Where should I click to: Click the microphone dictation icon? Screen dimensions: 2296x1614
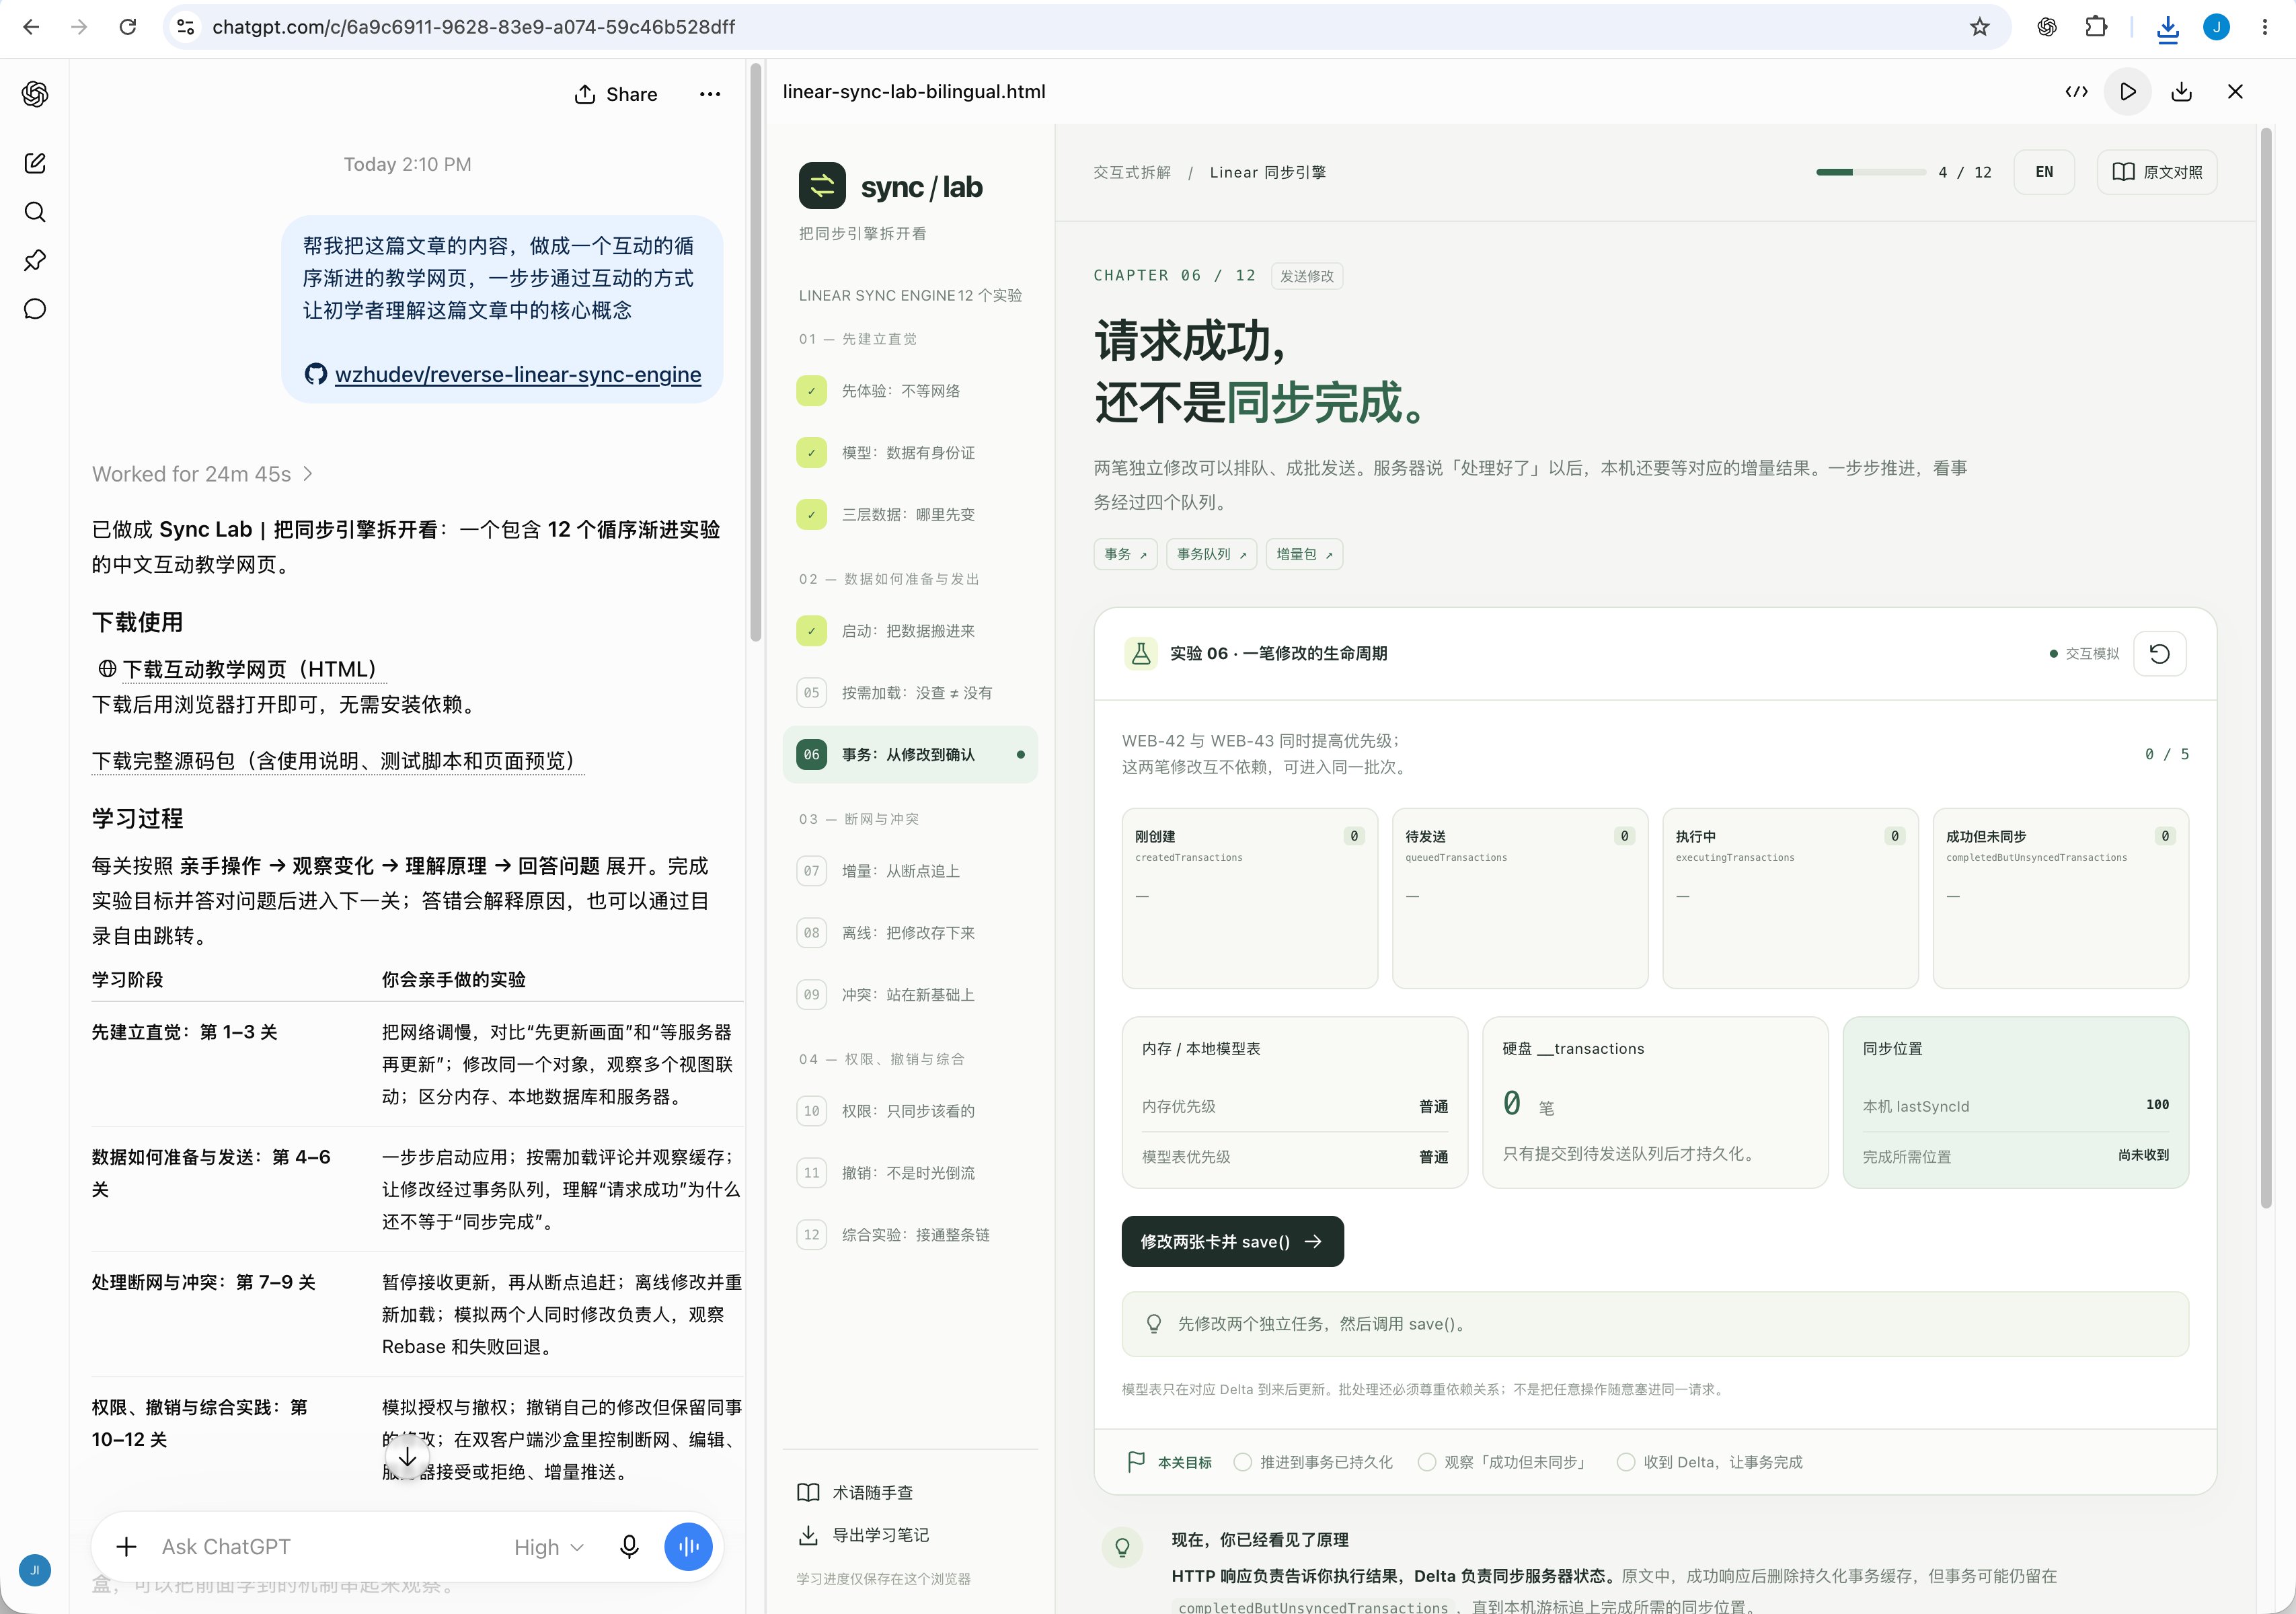point(629,1547)
